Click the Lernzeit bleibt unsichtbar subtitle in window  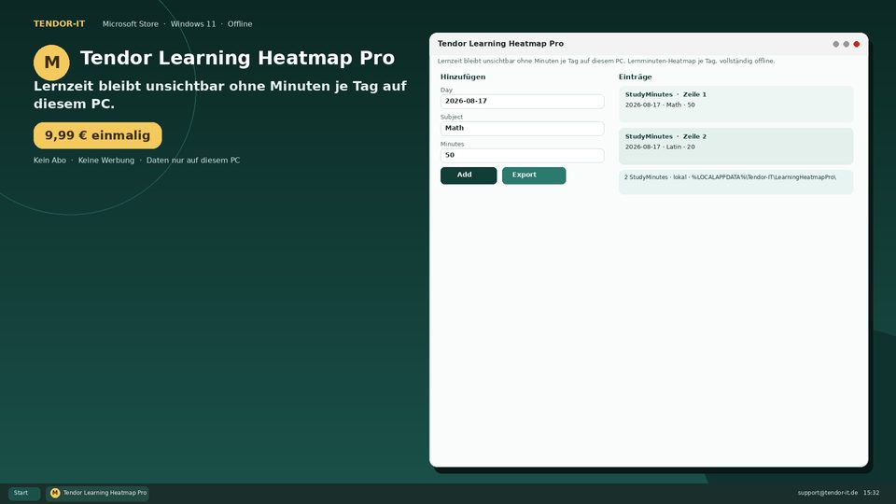click(607, 62)
